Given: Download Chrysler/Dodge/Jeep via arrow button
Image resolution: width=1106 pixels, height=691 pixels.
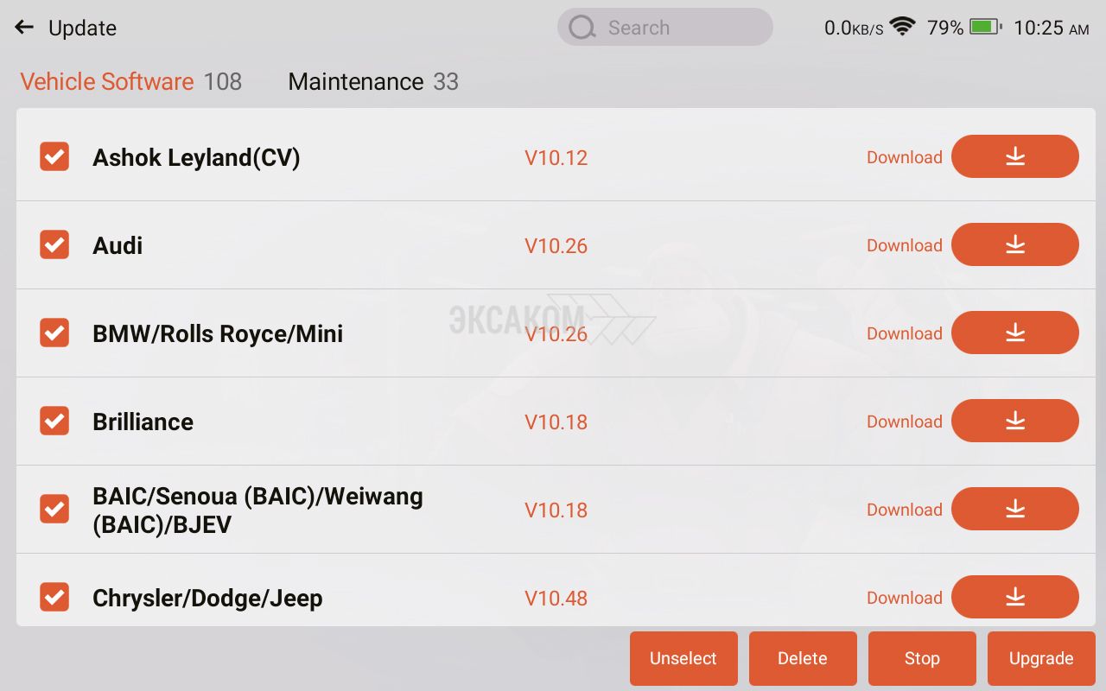Looking at the screenshot, I should pyautogui.click(x=1015, y=597).
